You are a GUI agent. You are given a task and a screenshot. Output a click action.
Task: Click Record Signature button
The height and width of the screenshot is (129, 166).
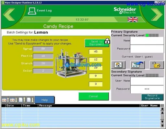tap(152, 97)
